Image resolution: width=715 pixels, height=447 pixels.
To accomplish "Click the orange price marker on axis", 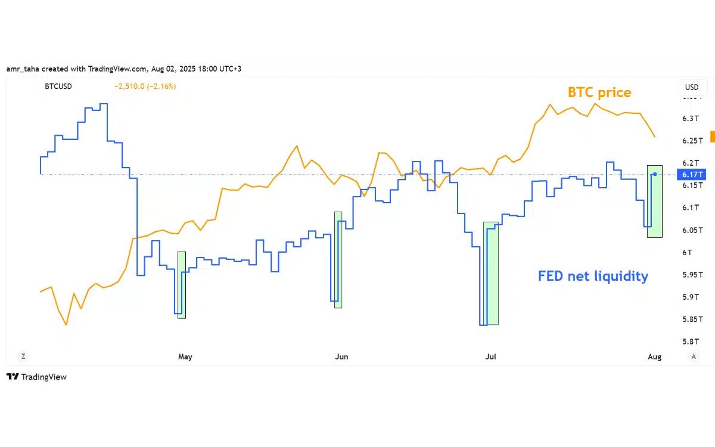I will click(711, 137).
